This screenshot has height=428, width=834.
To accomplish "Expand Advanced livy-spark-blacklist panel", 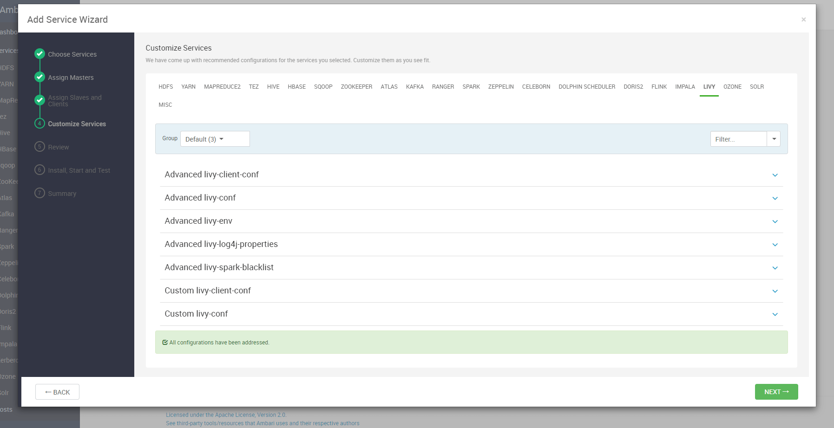I will click(x=775, y=268).
